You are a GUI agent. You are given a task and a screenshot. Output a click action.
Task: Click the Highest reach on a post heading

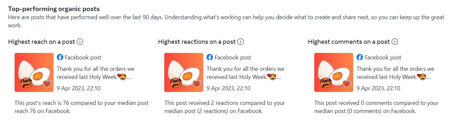42,42
